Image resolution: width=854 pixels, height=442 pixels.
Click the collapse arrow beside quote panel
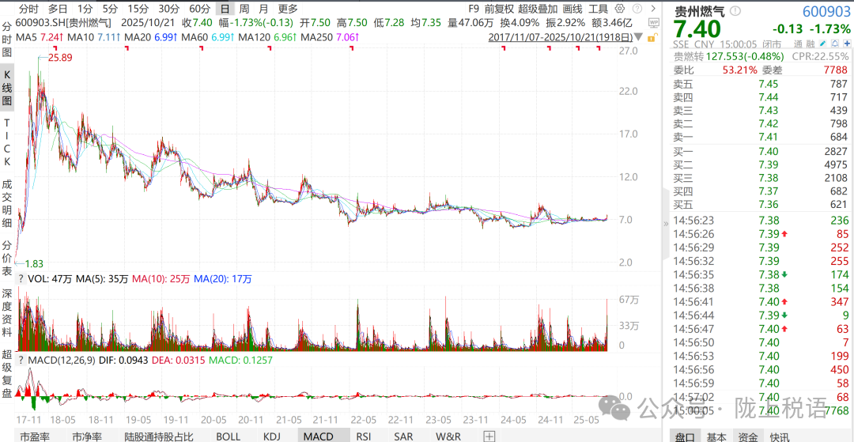(x=665, y=225)
